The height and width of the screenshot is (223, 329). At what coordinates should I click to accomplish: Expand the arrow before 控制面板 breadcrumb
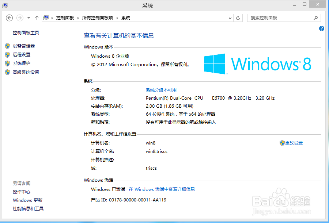tap(52, 18)
